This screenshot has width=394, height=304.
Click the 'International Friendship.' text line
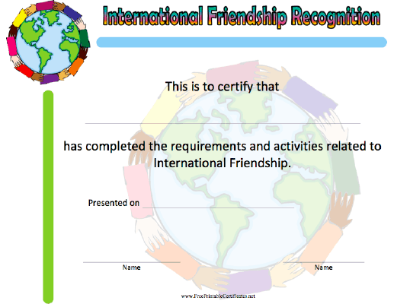coord(223,163)
